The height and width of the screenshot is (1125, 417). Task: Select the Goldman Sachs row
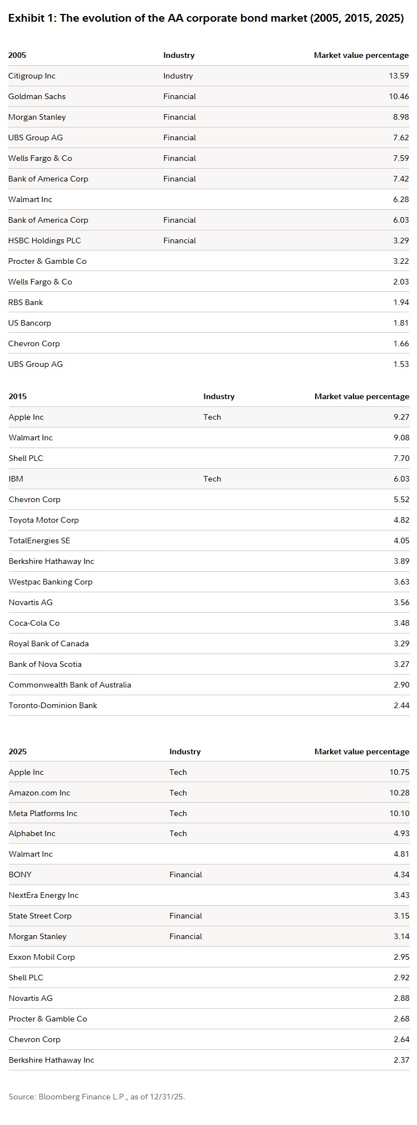tap(209, 96)
